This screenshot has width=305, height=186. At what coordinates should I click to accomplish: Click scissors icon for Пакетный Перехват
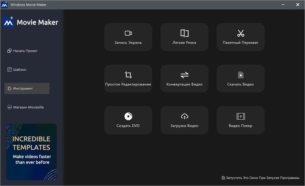[240, 33]
